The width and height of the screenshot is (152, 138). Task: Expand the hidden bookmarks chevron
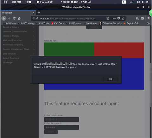[x=148, y=23]
